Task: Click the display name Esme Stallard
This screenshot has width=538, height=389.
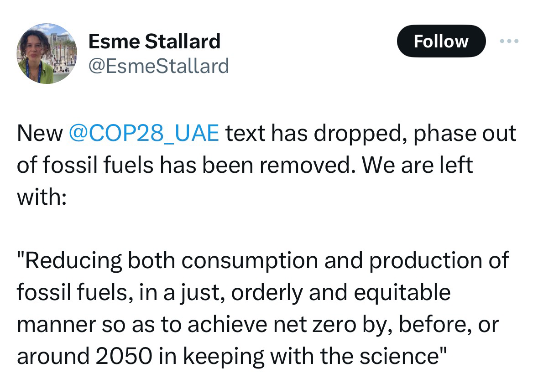Action: tap(154, 41)
